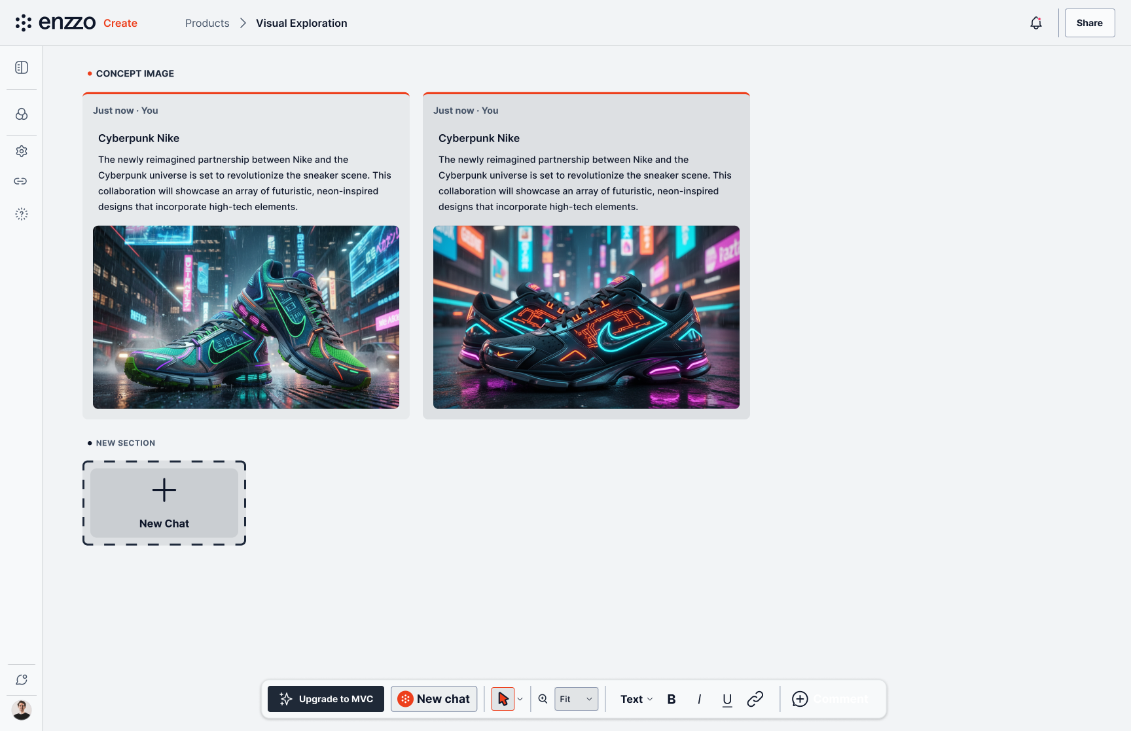1131x731 pixels.
Task: Click left card's 'Just now · You' timestamp
Action: click(x=126, y=111)
